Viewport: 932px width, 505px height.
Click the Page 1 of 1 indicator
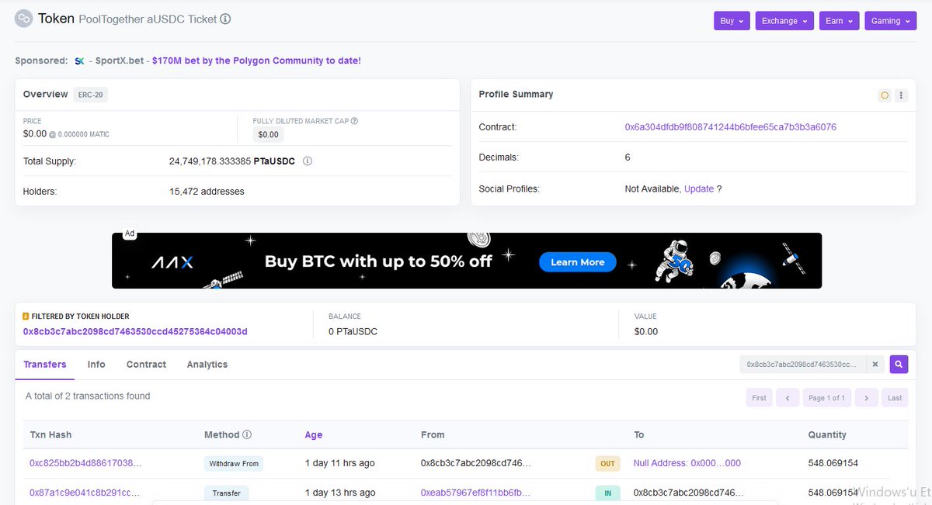tap(827, 398)
